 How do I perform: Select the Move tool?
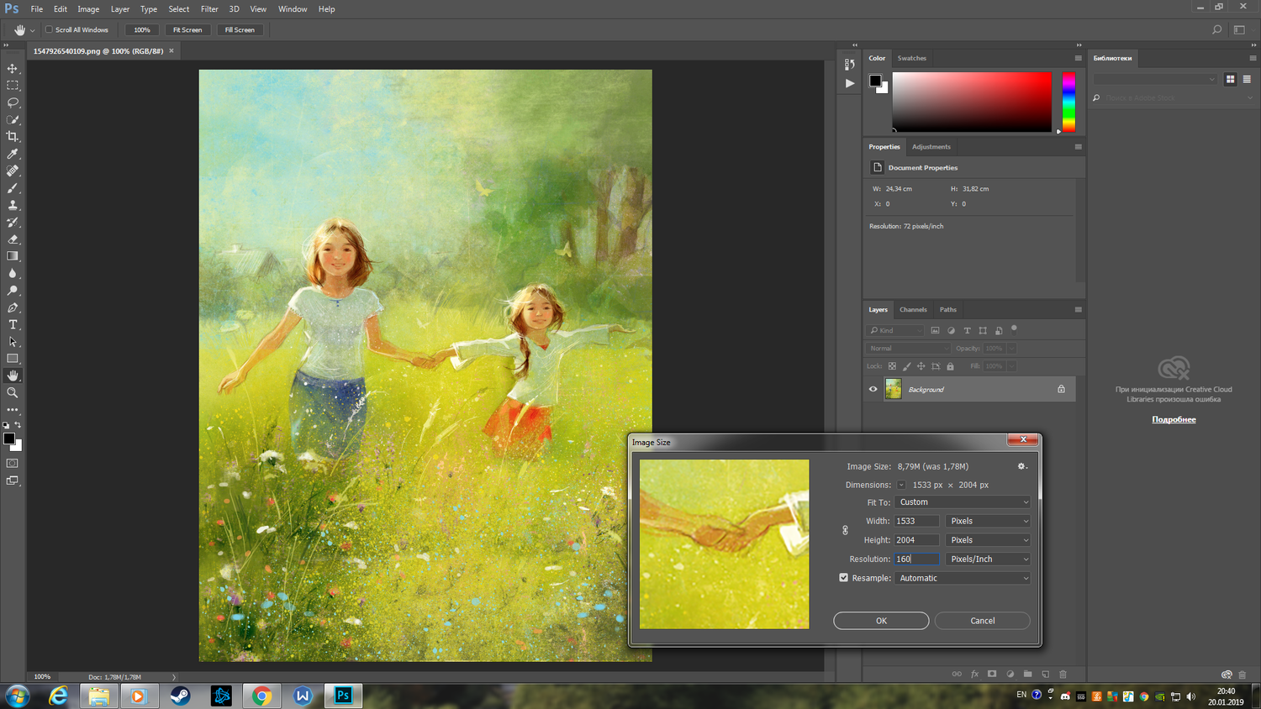[x=13, y=68]
